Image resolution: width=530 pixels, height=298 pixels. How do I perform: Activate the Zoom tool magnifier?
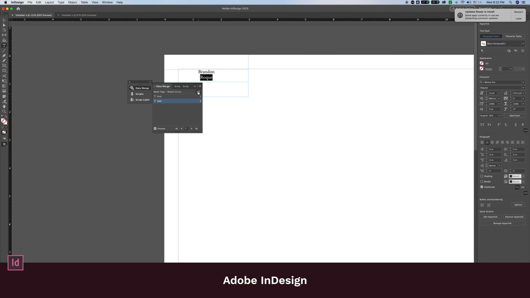pyautogui.click(x=4, y=111)
